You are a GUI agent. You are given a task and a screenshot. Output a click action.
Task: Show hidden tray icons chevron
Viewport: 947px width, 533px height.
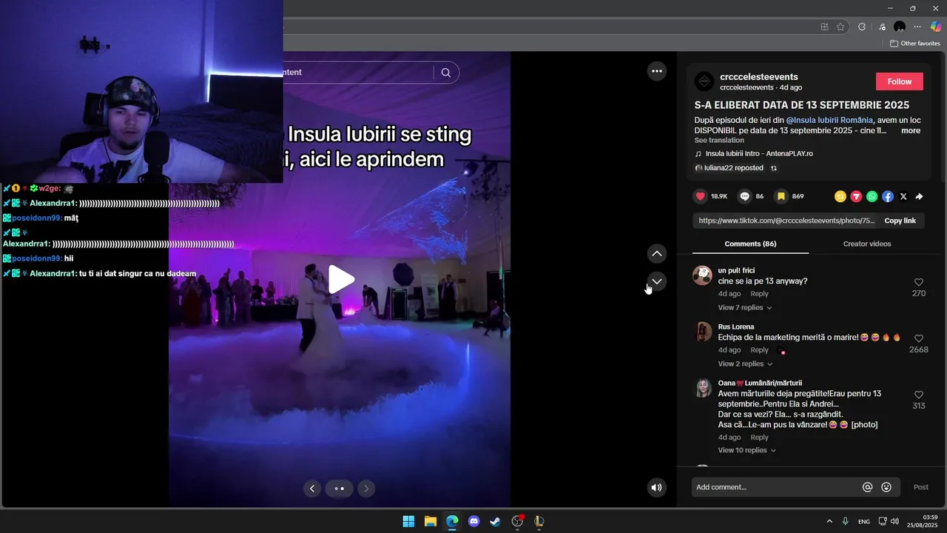tap(829, 521)
